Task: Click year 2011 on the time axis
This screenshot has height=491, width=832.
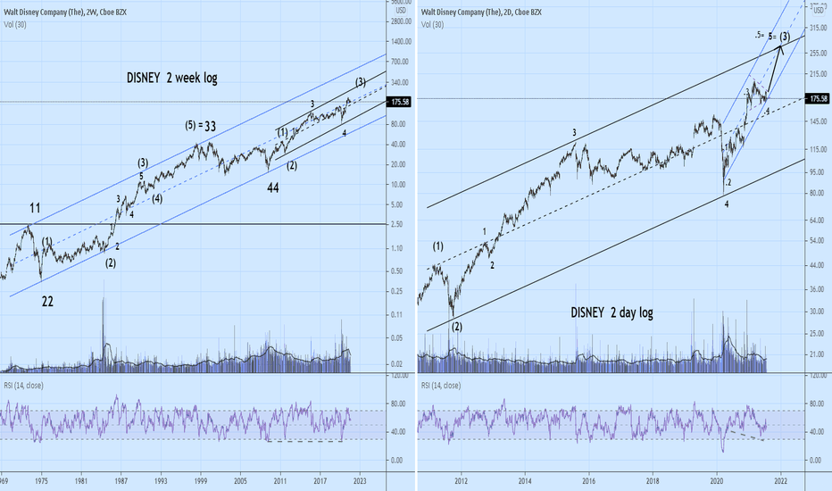Action: click(x=280, y=481)
